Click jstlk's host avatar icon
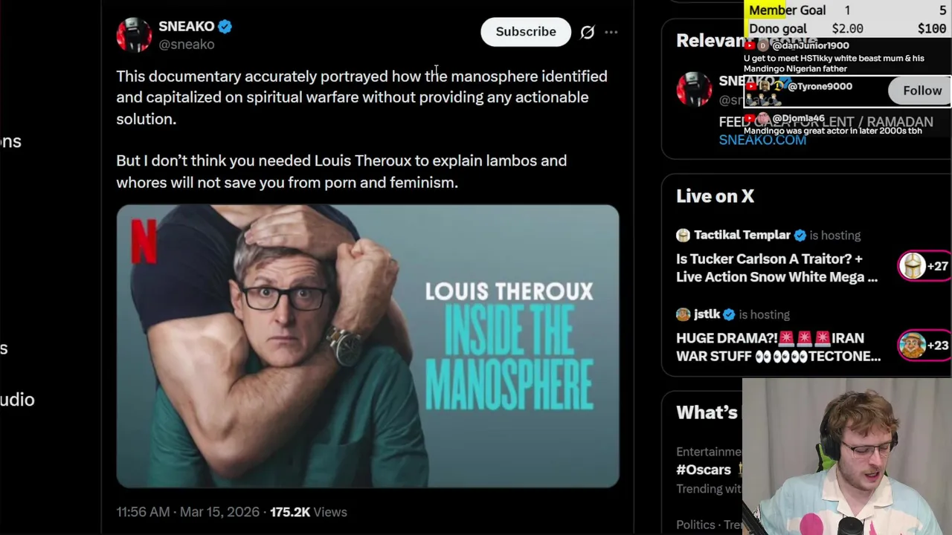 tap(683, 314)
